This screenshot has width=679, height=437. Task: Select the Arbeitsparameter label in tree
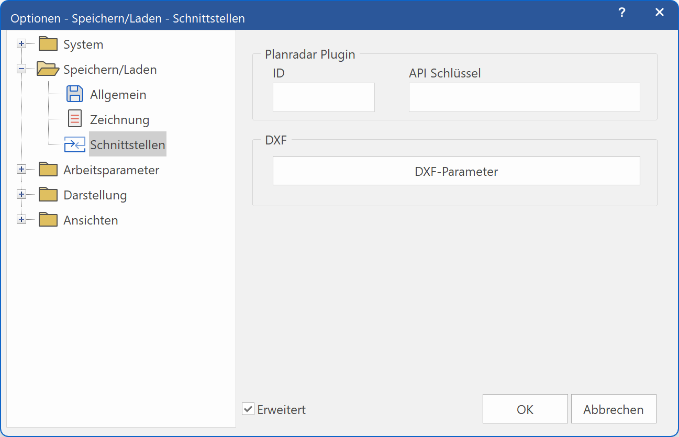tap(112, 170)
